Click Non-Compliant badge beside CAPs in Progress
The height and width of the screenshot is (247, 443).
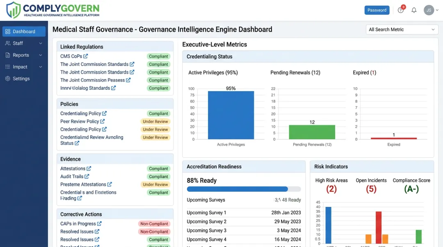(154, 224)
